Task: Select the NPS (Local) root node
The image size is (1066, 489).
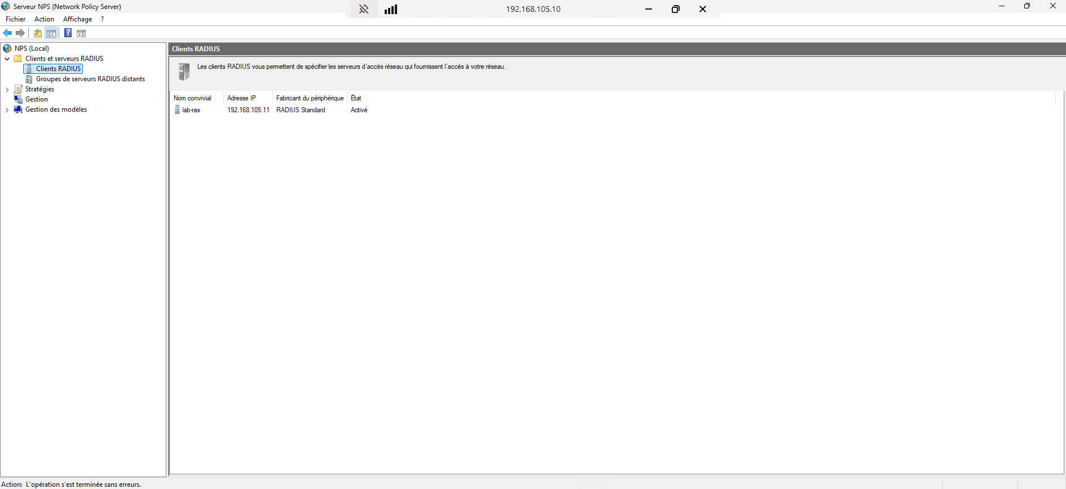Action: click(x=32, y=49)
